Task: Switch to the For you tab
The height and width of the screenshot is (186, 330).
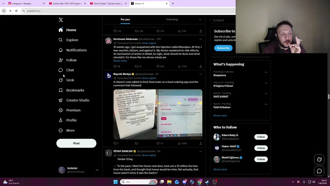Action: pyautogui.click(x=125, y=19)
